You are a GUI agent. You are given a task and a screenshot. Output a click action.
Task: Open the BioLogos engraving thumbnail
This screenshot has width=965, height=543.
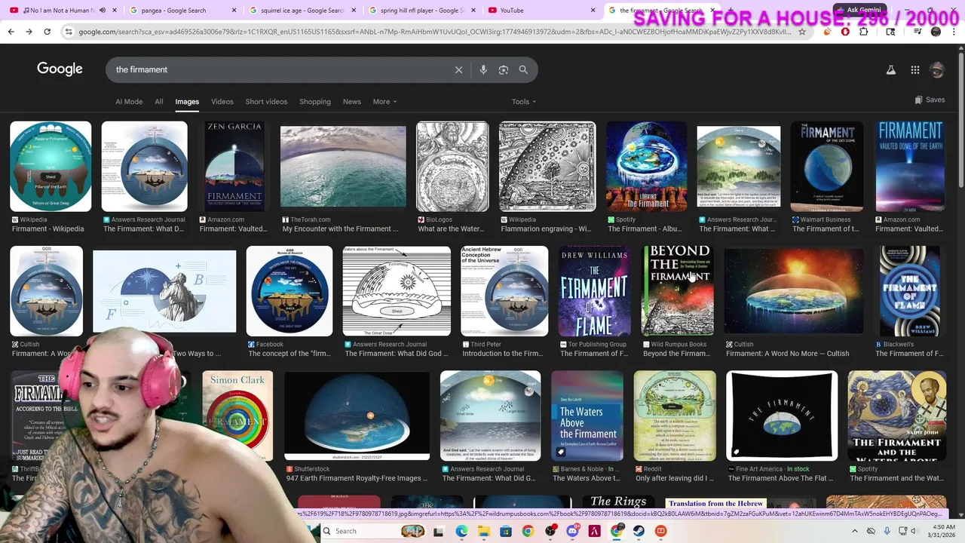coord(452,166)
